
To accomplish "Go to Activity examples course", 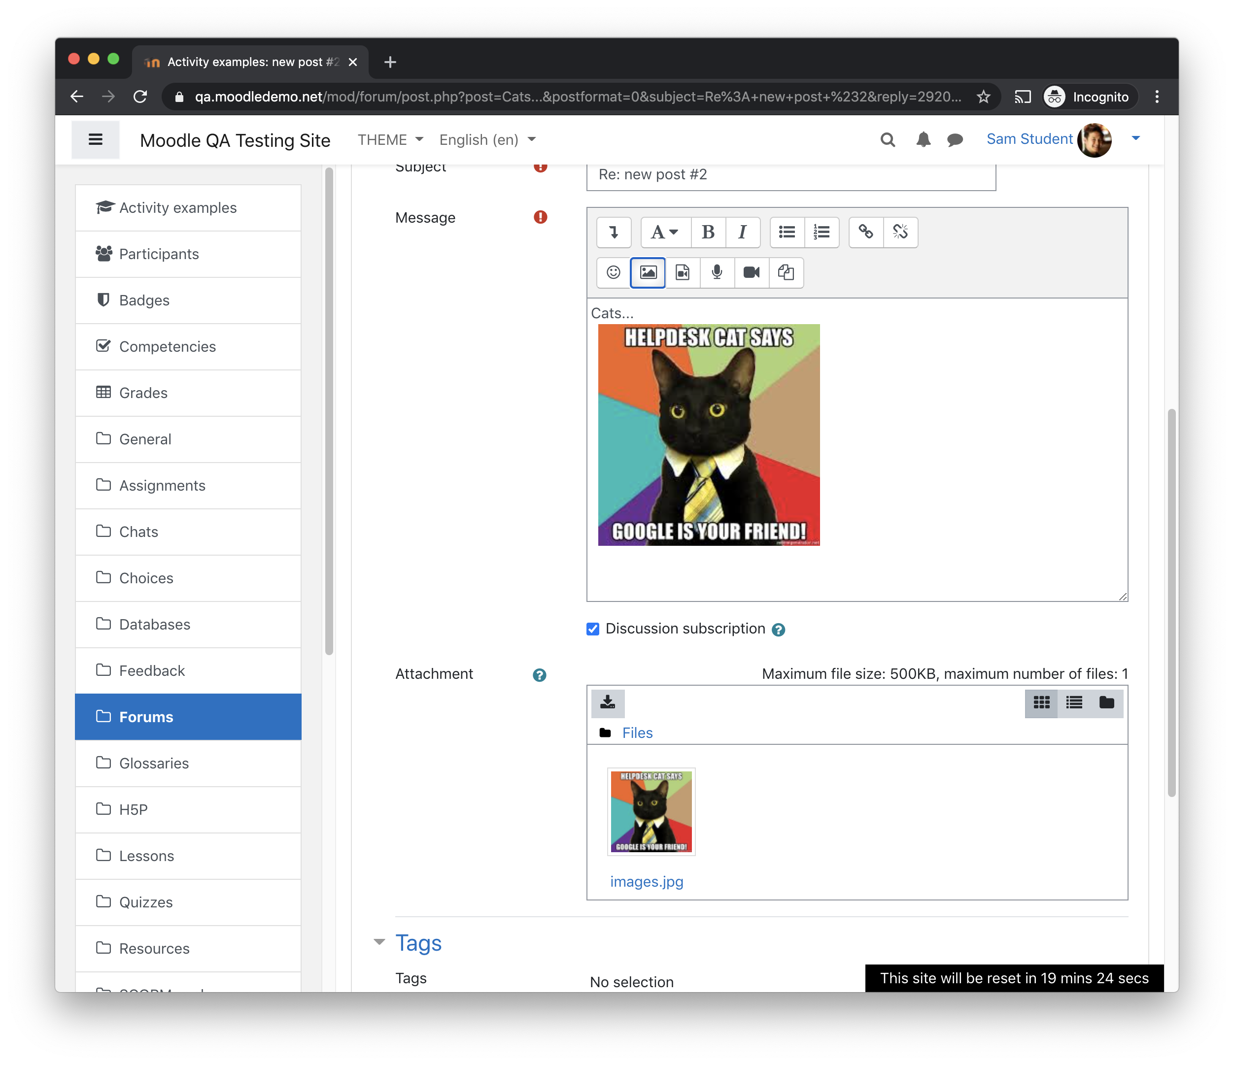I will (x=188, y=208).
